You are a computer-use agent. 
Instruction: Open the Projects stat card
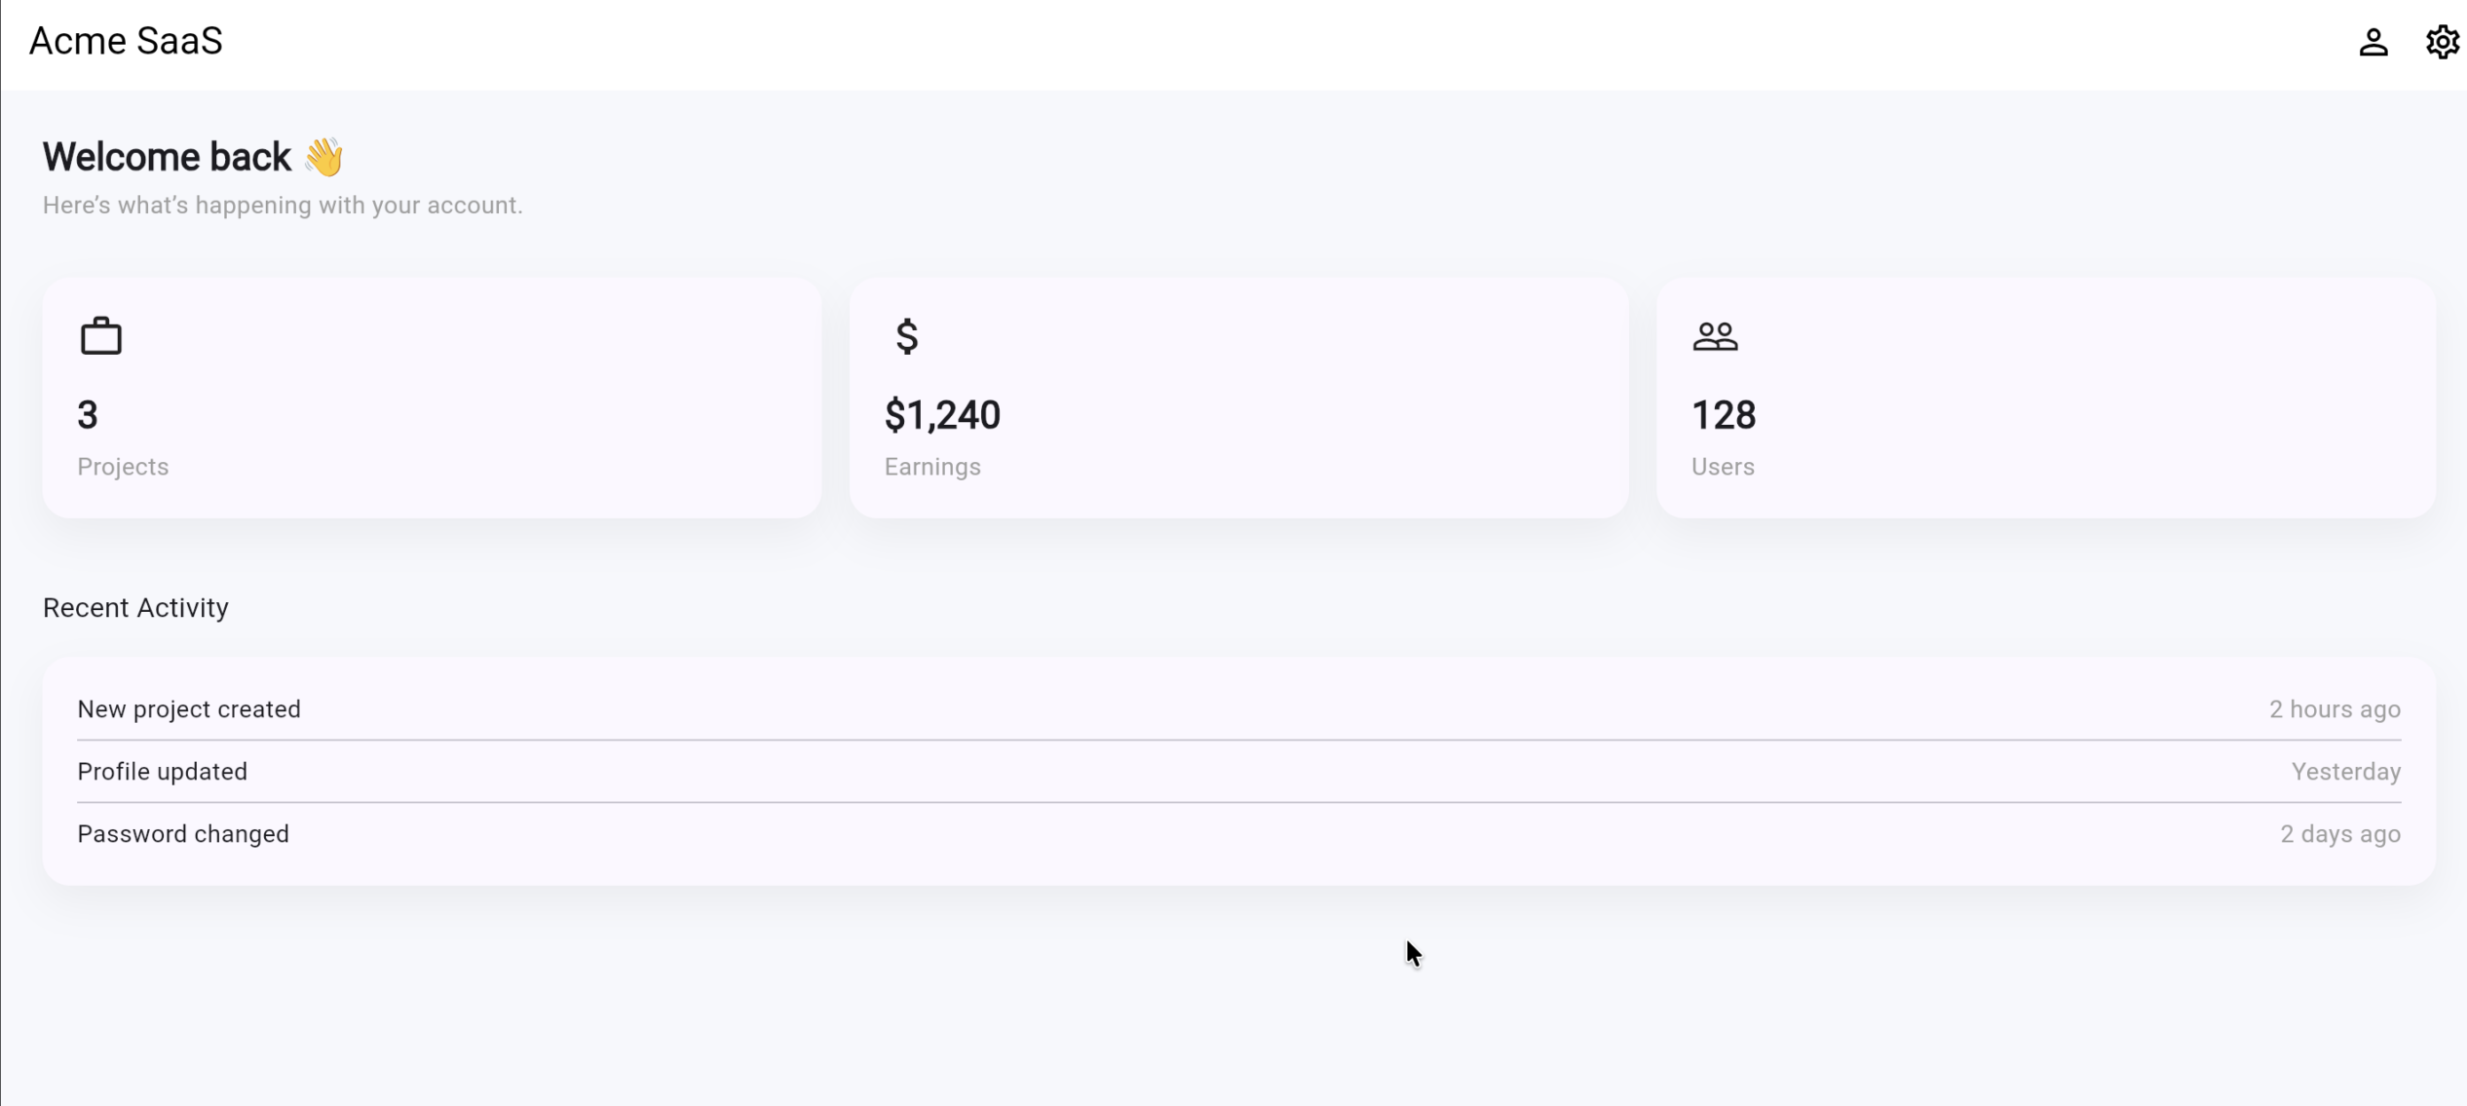432,398
